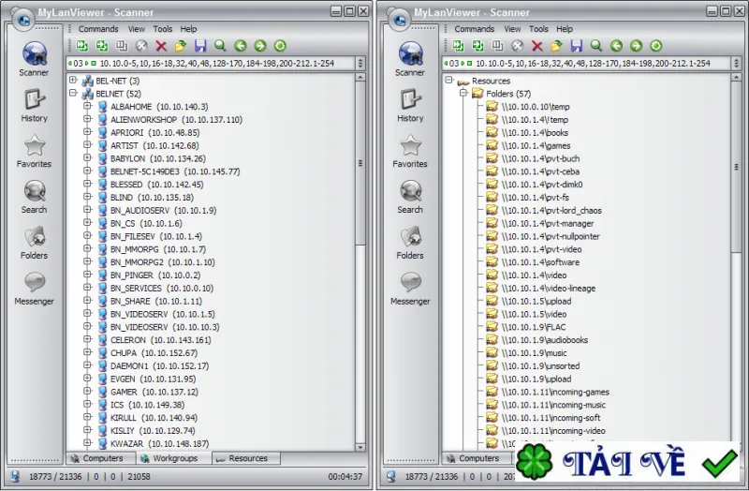Click magnifier search icon in right toolbar

596,46
